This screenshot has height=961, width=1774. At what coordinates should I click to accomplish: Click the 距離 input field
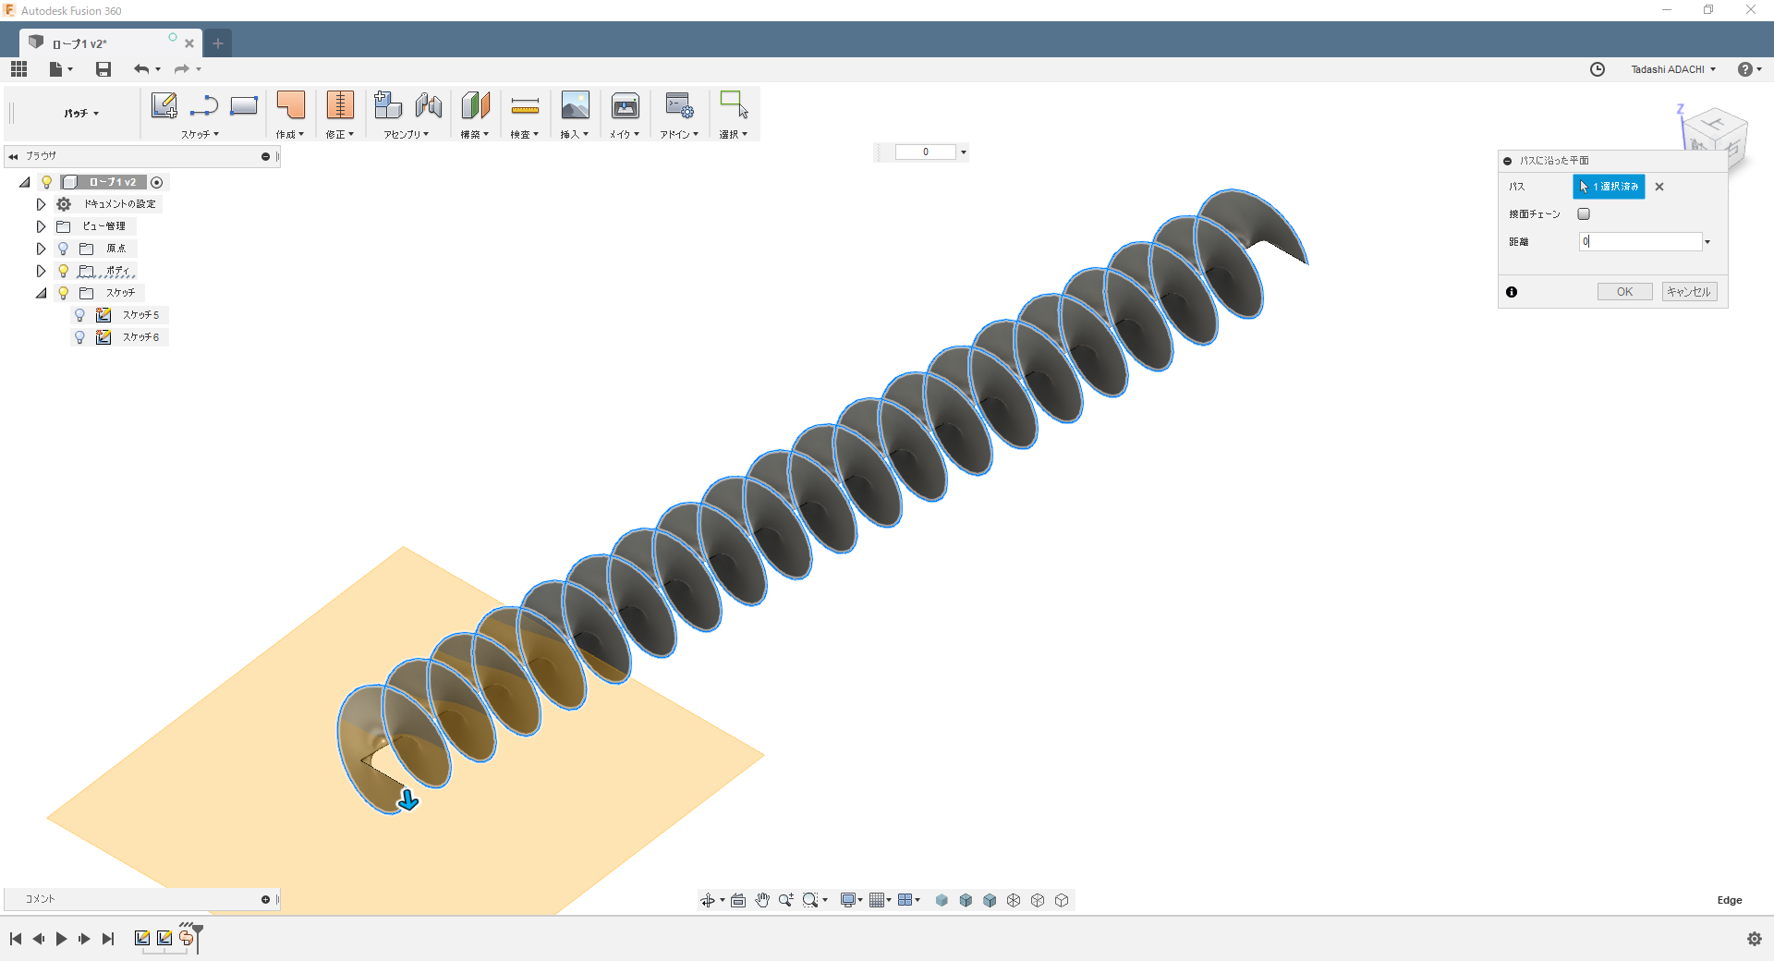click(x=1640, y=242)
